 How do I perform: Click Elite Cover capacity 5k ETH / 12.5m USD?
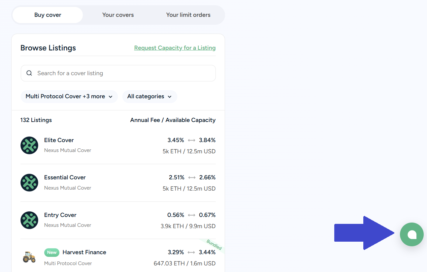189,151
